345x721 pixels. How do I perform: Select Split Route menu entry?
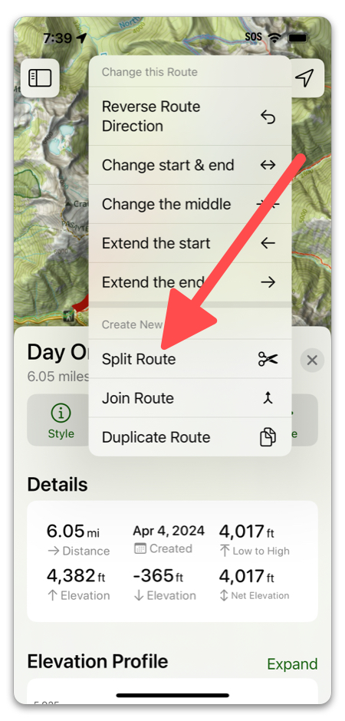click(189, 359)
